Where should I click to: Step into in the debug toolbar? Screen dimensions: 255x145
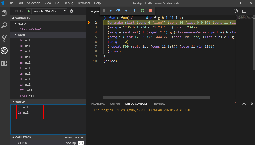tap(126, 11)
